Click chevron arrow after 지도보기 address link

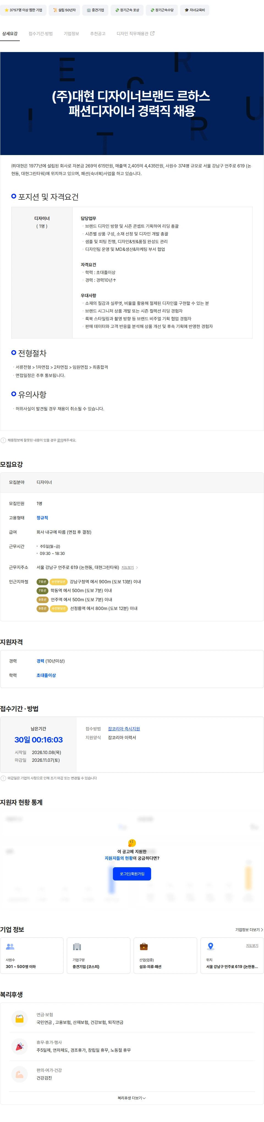tap(137, 568)
